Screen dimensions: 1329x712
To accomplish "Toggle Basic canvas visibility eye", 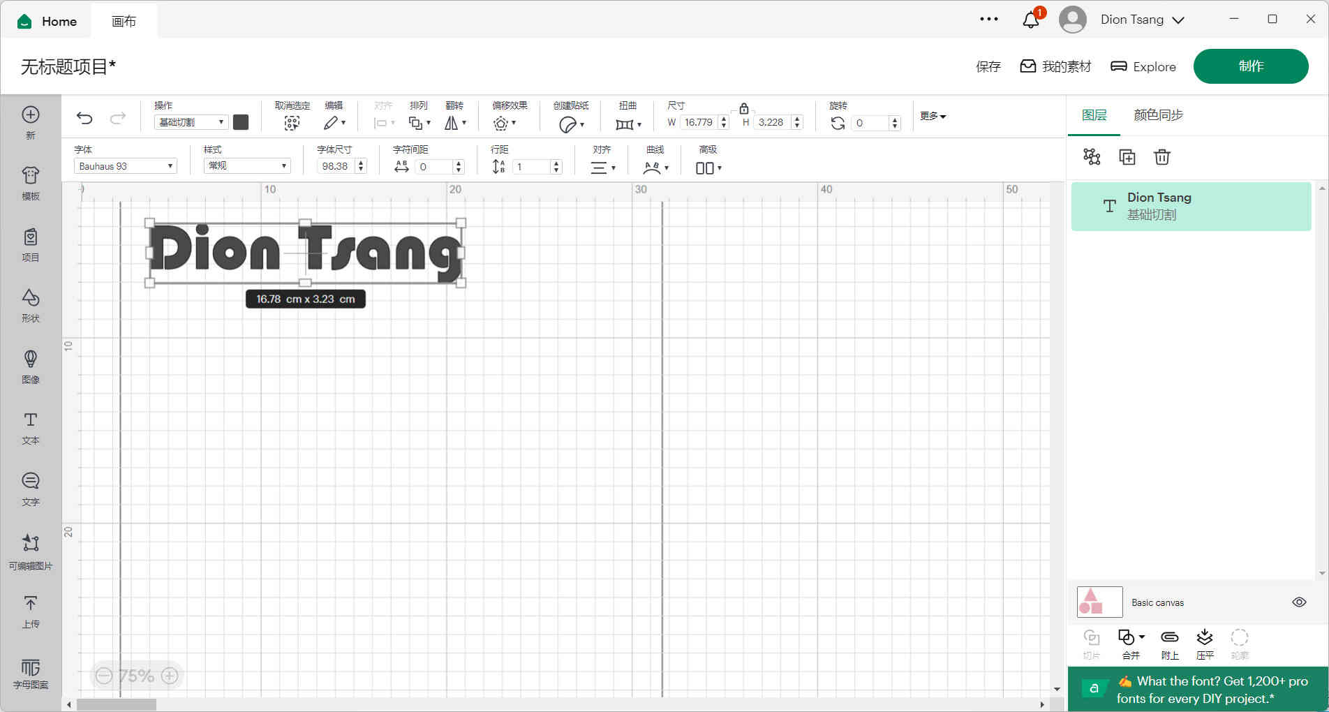I will click(x=1299, y=602).
